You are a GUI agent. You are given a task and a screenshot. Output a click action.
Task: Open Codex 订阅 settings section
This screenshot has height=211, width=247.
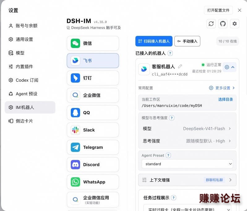click(30, 80)
